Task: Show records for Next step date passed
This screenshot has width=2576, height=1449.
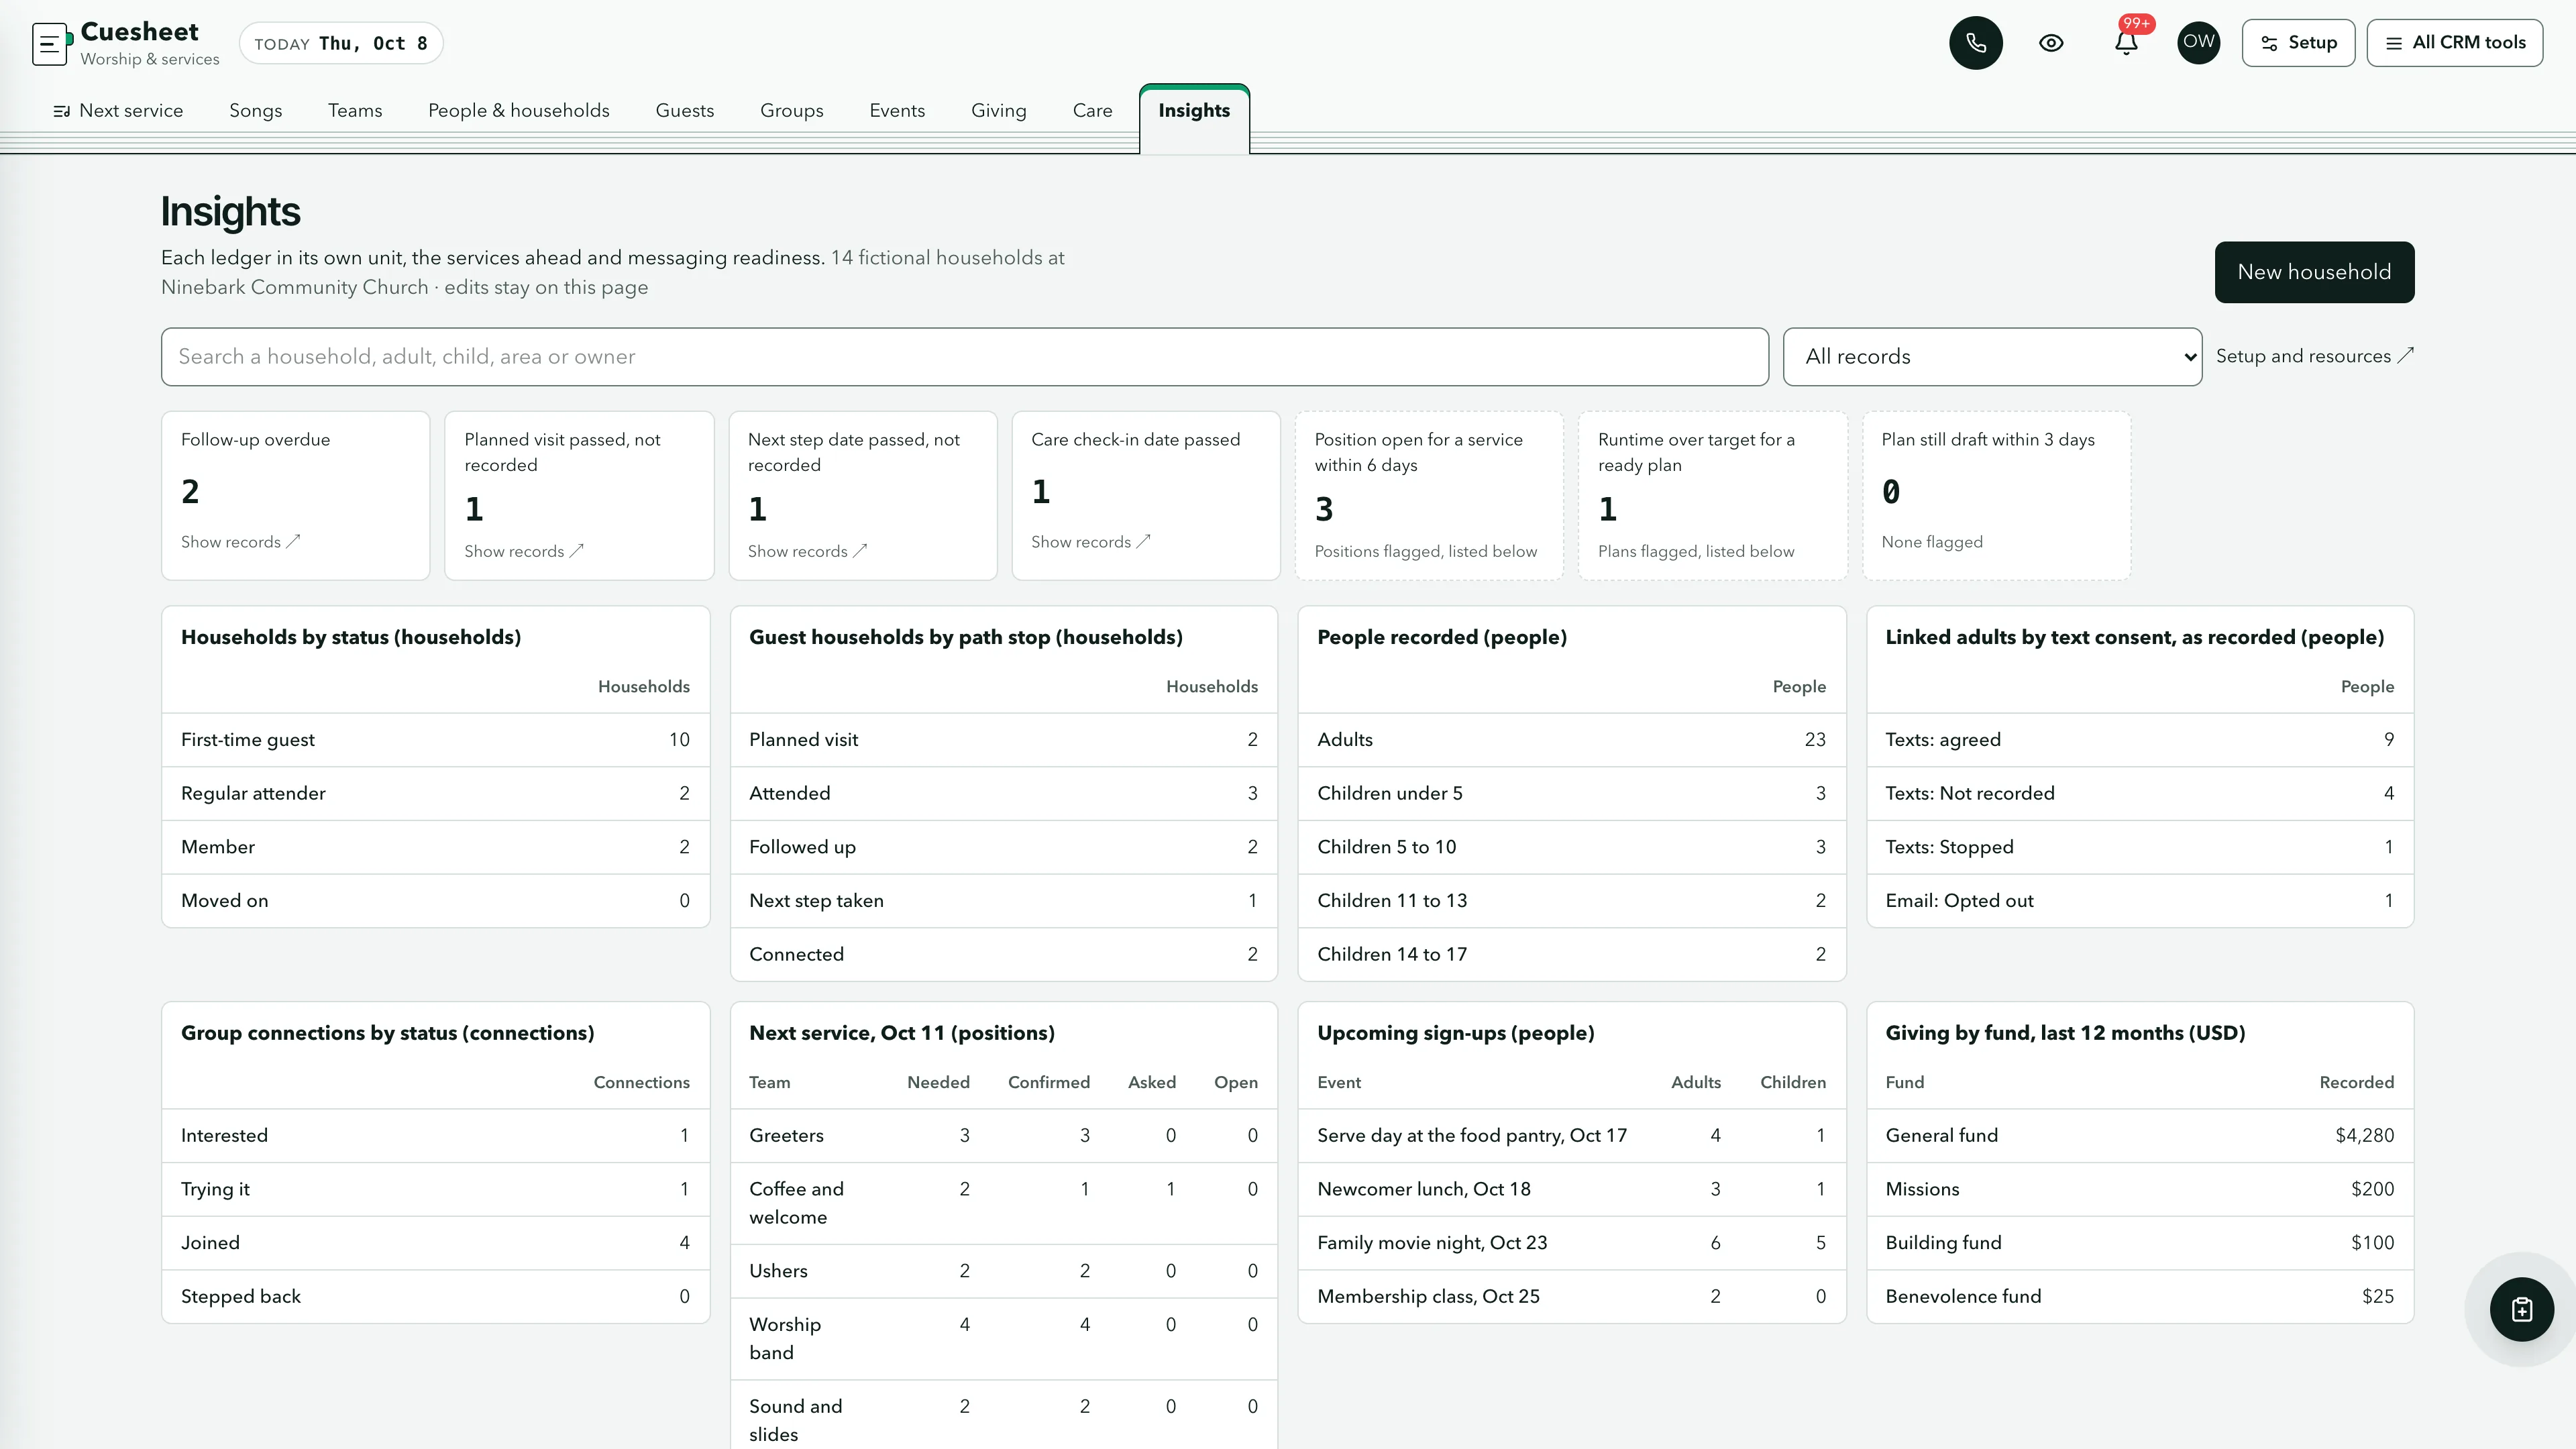Action: 807,551
